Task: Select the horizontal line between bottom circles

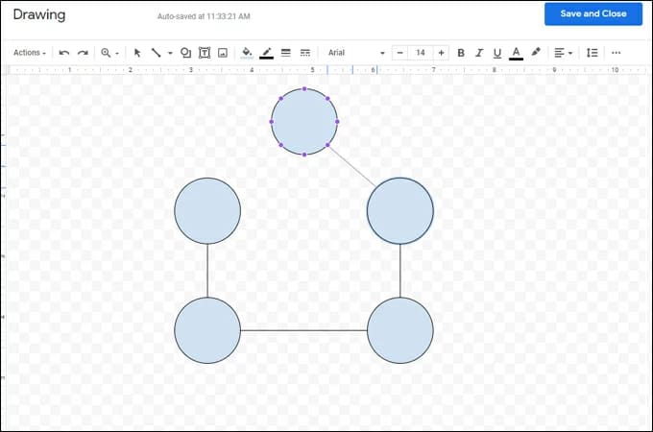Action: [x=304, y=330]
